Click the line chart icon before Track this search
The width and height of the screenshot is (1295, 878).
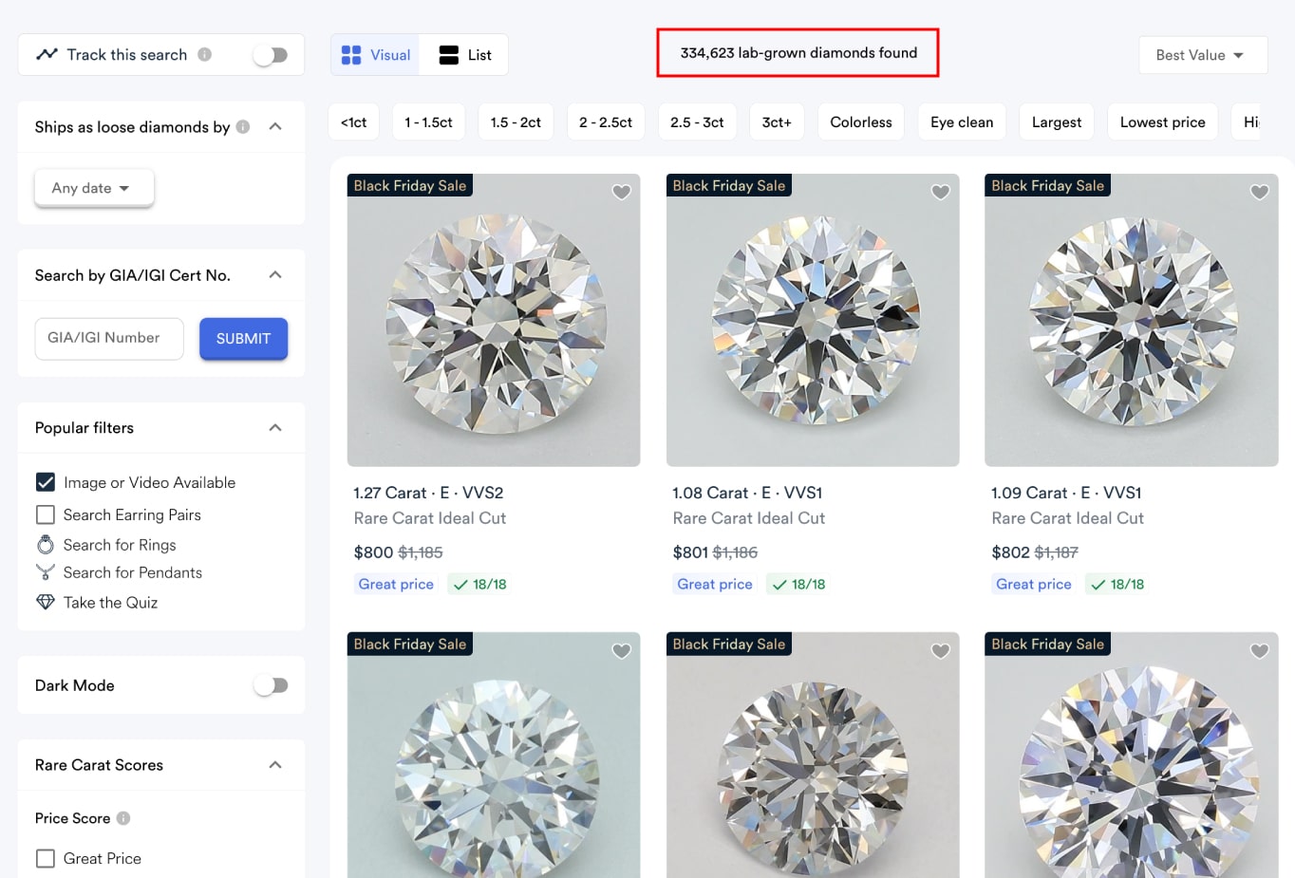click(47, 54)
